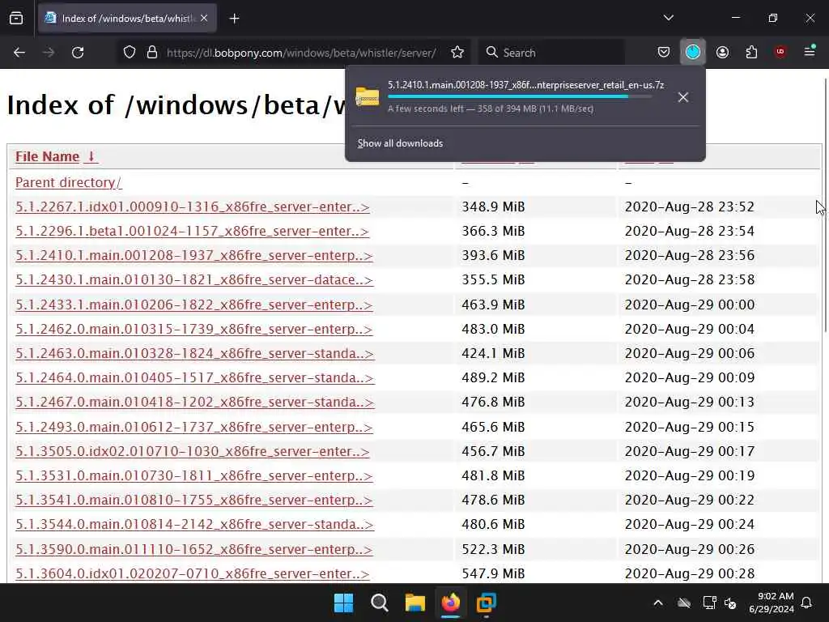Download 5.1.2462.0.main server build
Screen dimensions: 829x622
[x=194, y=329]
